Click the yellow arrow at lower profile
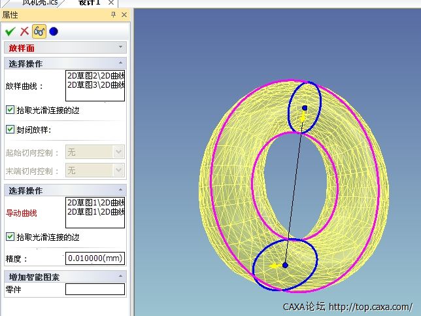Screen dimensions: 421x316 275,266
